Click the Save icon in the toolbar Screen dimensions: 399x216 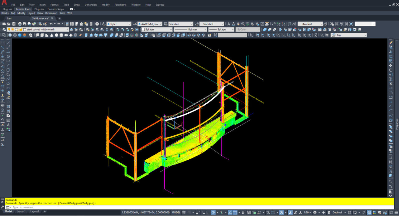(x=14, y=24)
